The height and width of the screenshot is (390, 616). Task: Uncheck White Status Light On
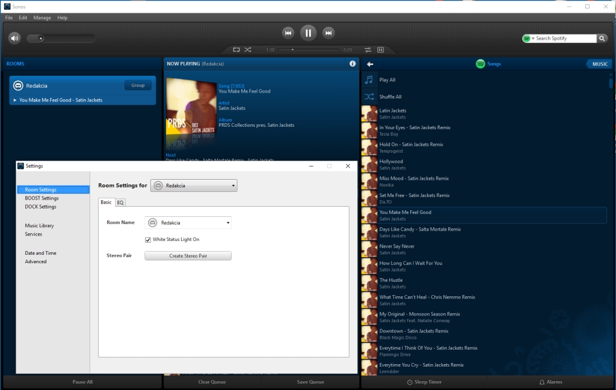pos(148,240)
